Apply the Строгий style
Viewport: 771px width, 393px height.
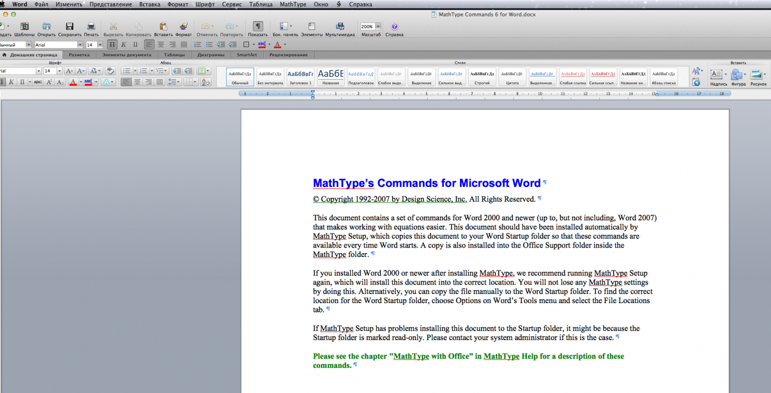482,77
